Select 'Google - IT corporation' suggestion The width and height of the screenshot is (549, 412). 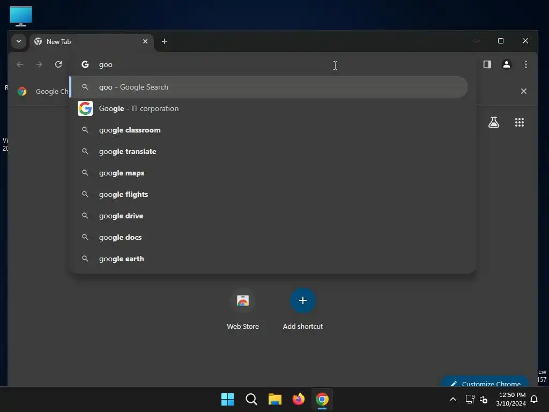coord(269,108)
